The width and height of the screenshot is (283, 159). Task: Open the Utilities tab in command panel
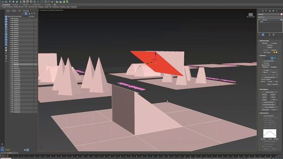(x=277, y=11)
